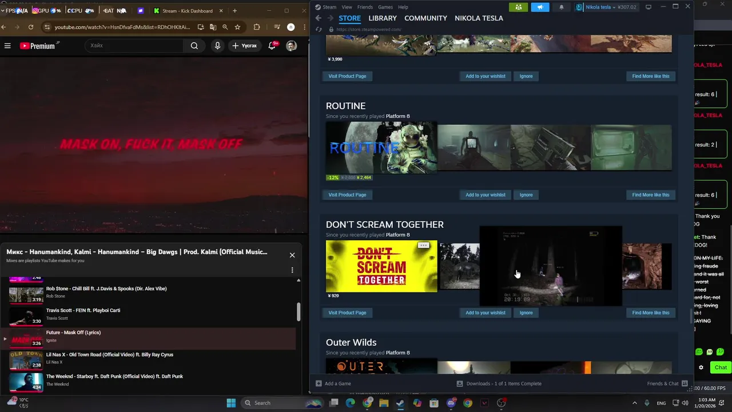Open Help menu in Steam

[403, 7]
